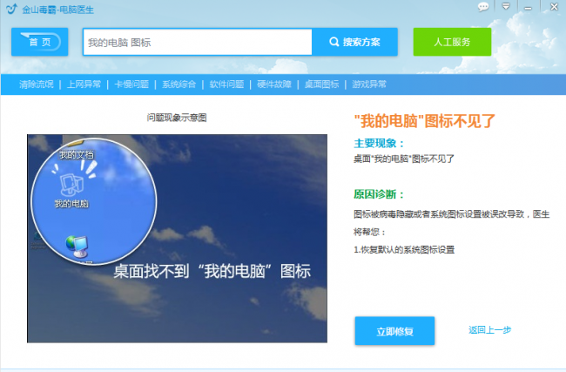
Task: Click the 搜索方案 search button
Action: pos(354,42)
